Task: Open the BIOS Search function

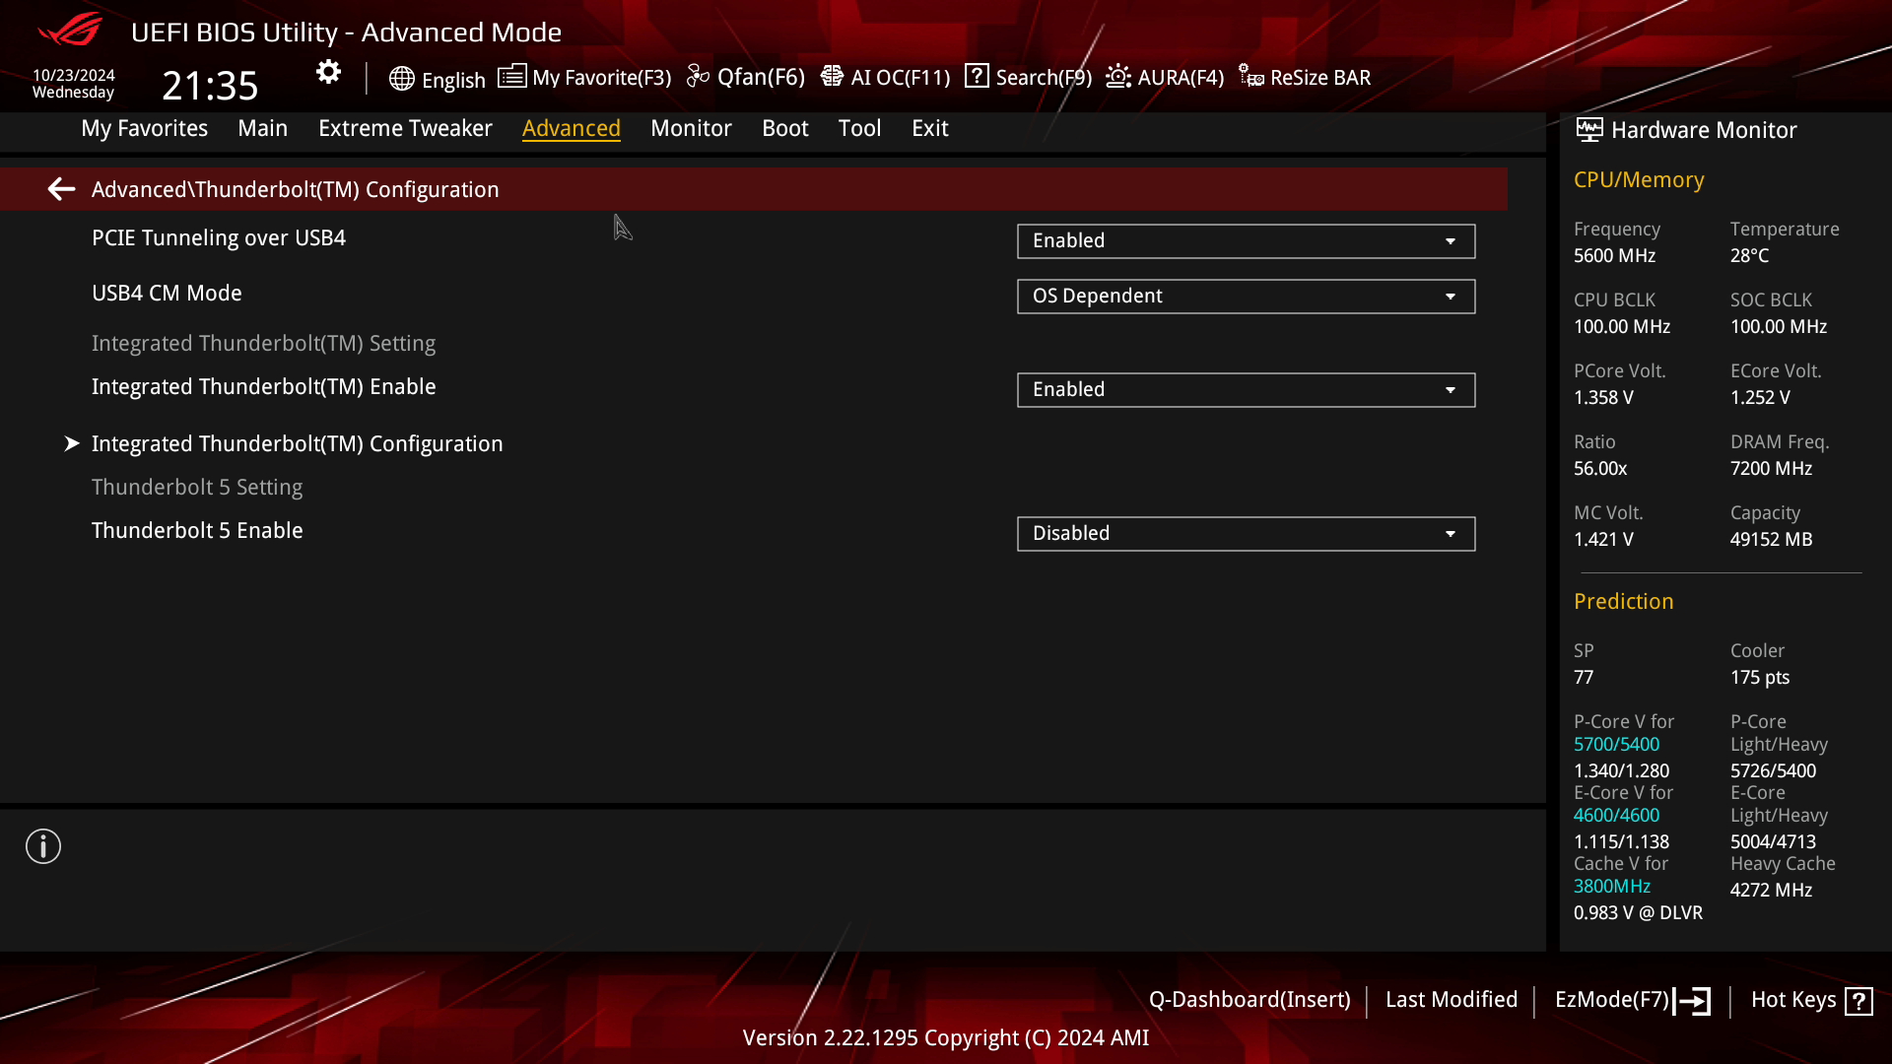Action: click(x=1027, y=77)
